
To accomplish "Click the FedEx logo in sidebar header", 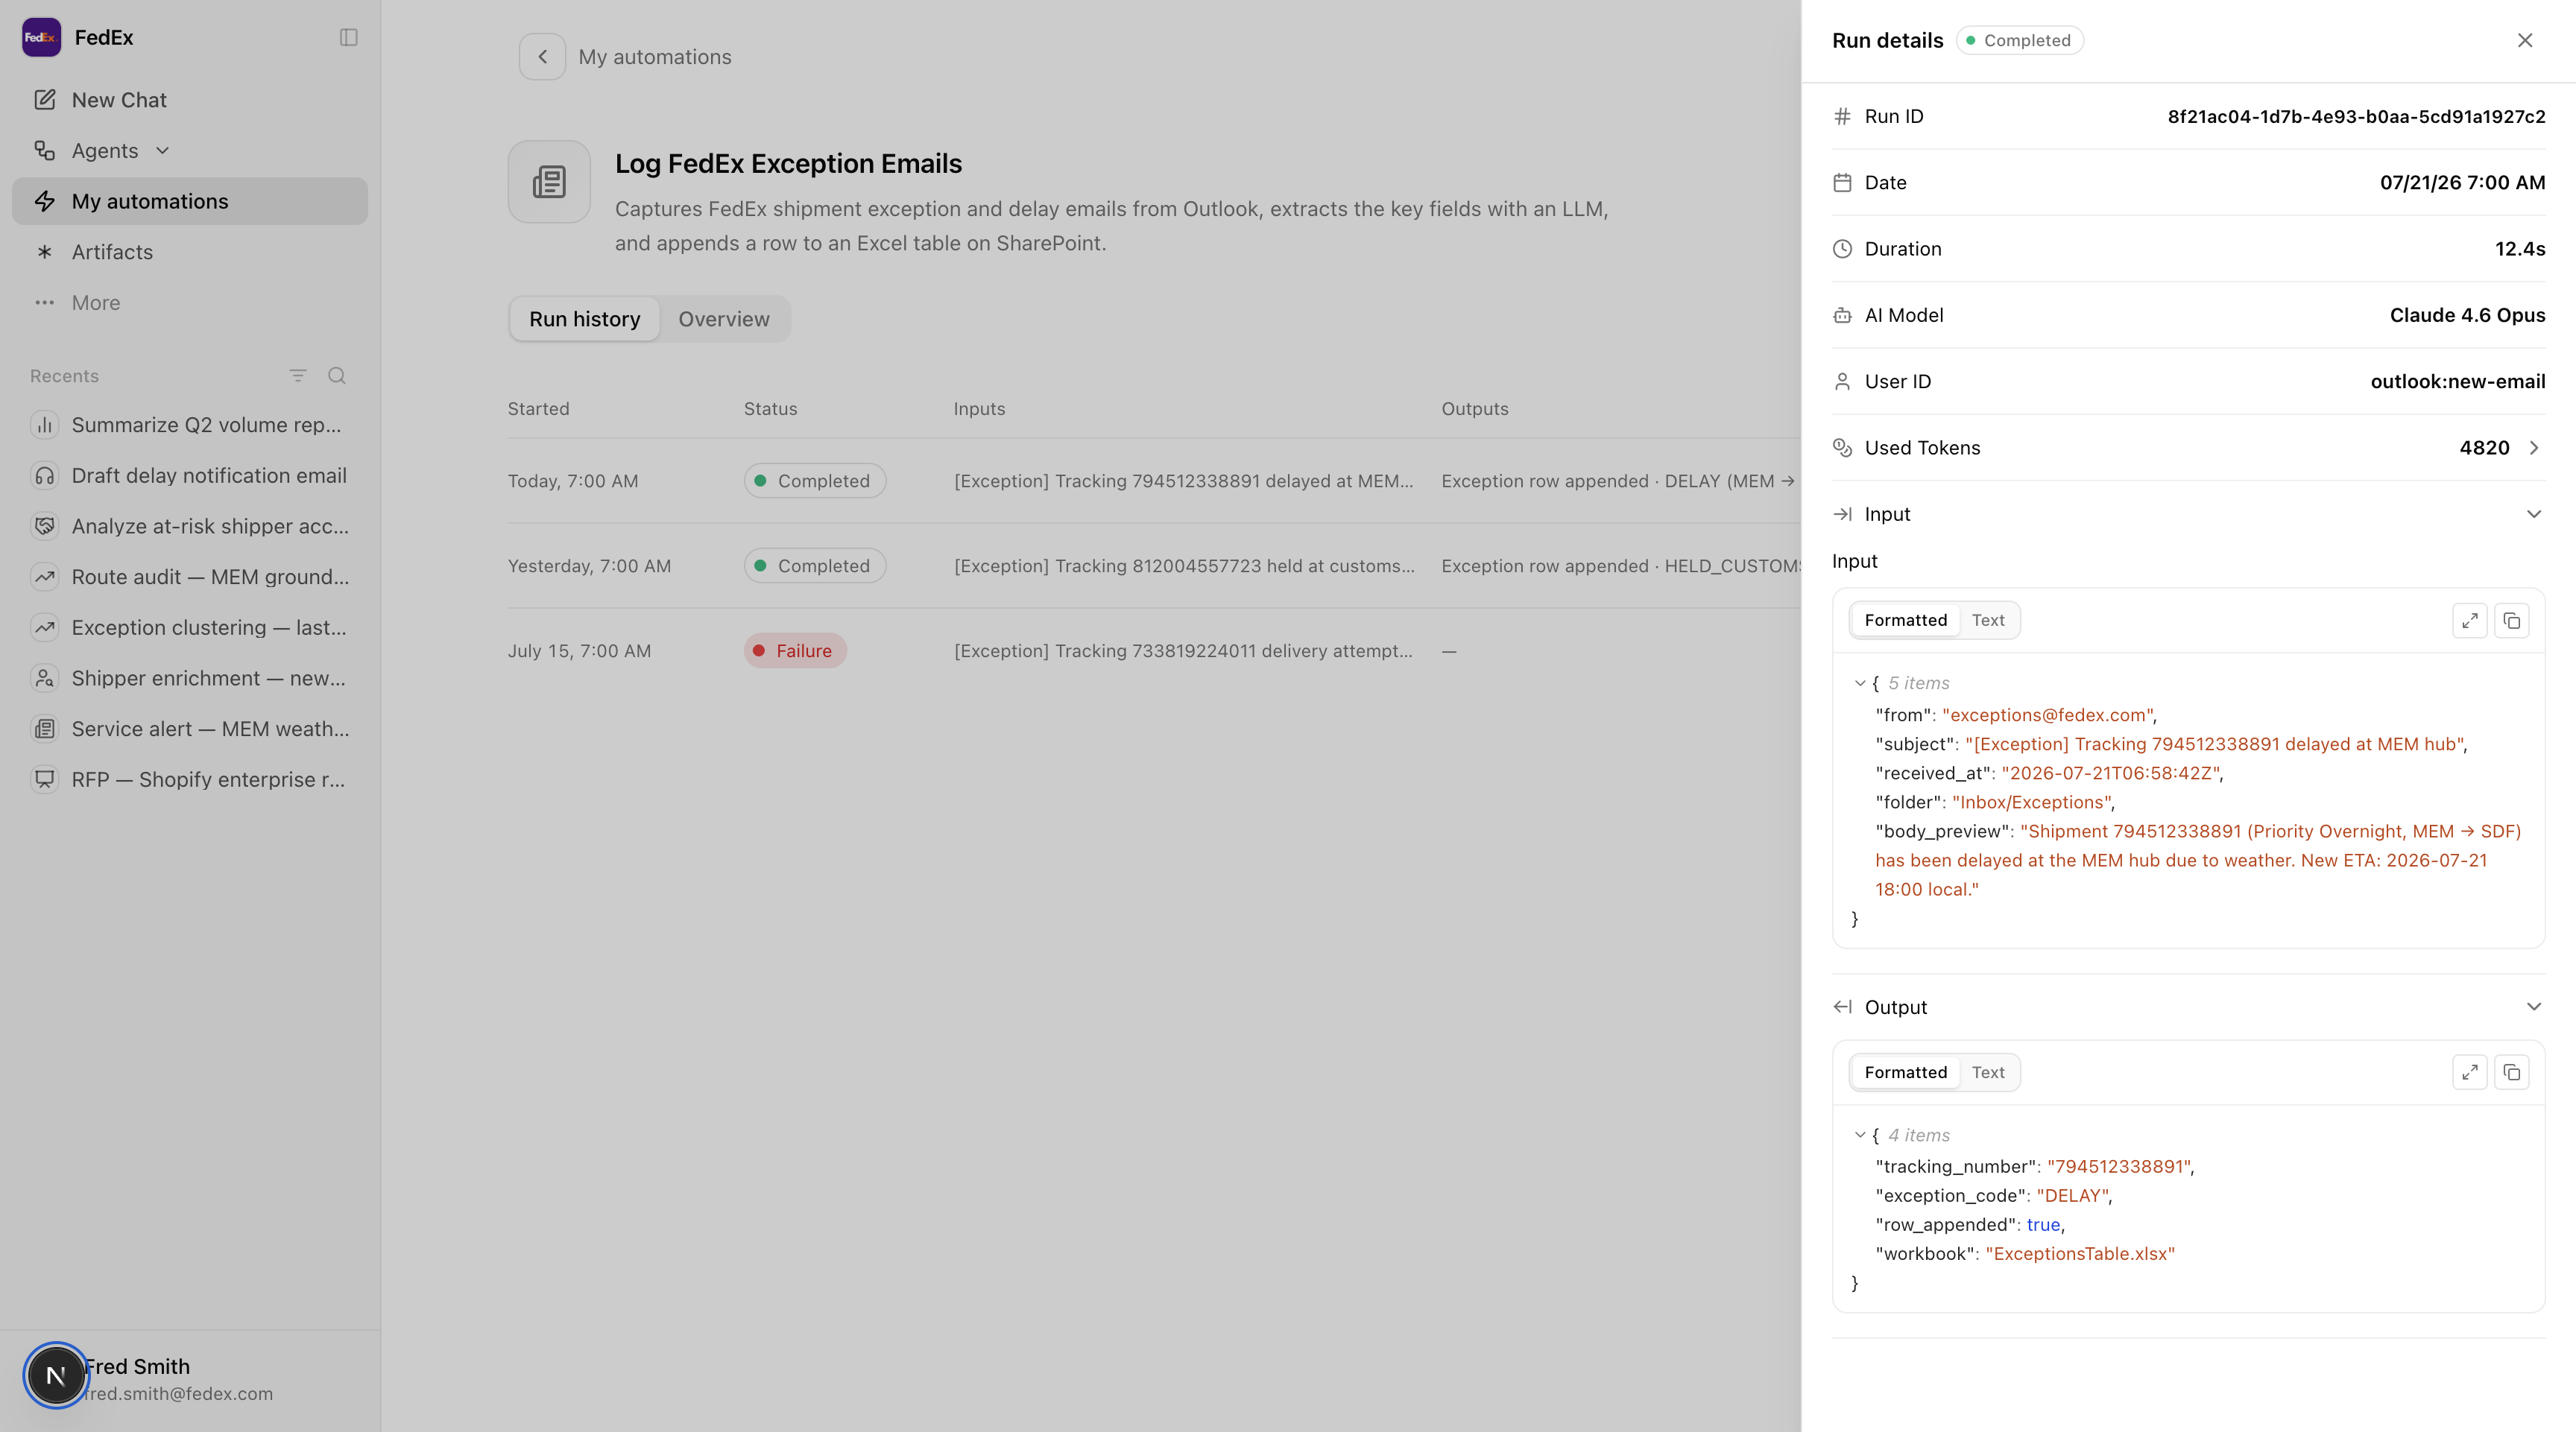I will pos(41,37).
